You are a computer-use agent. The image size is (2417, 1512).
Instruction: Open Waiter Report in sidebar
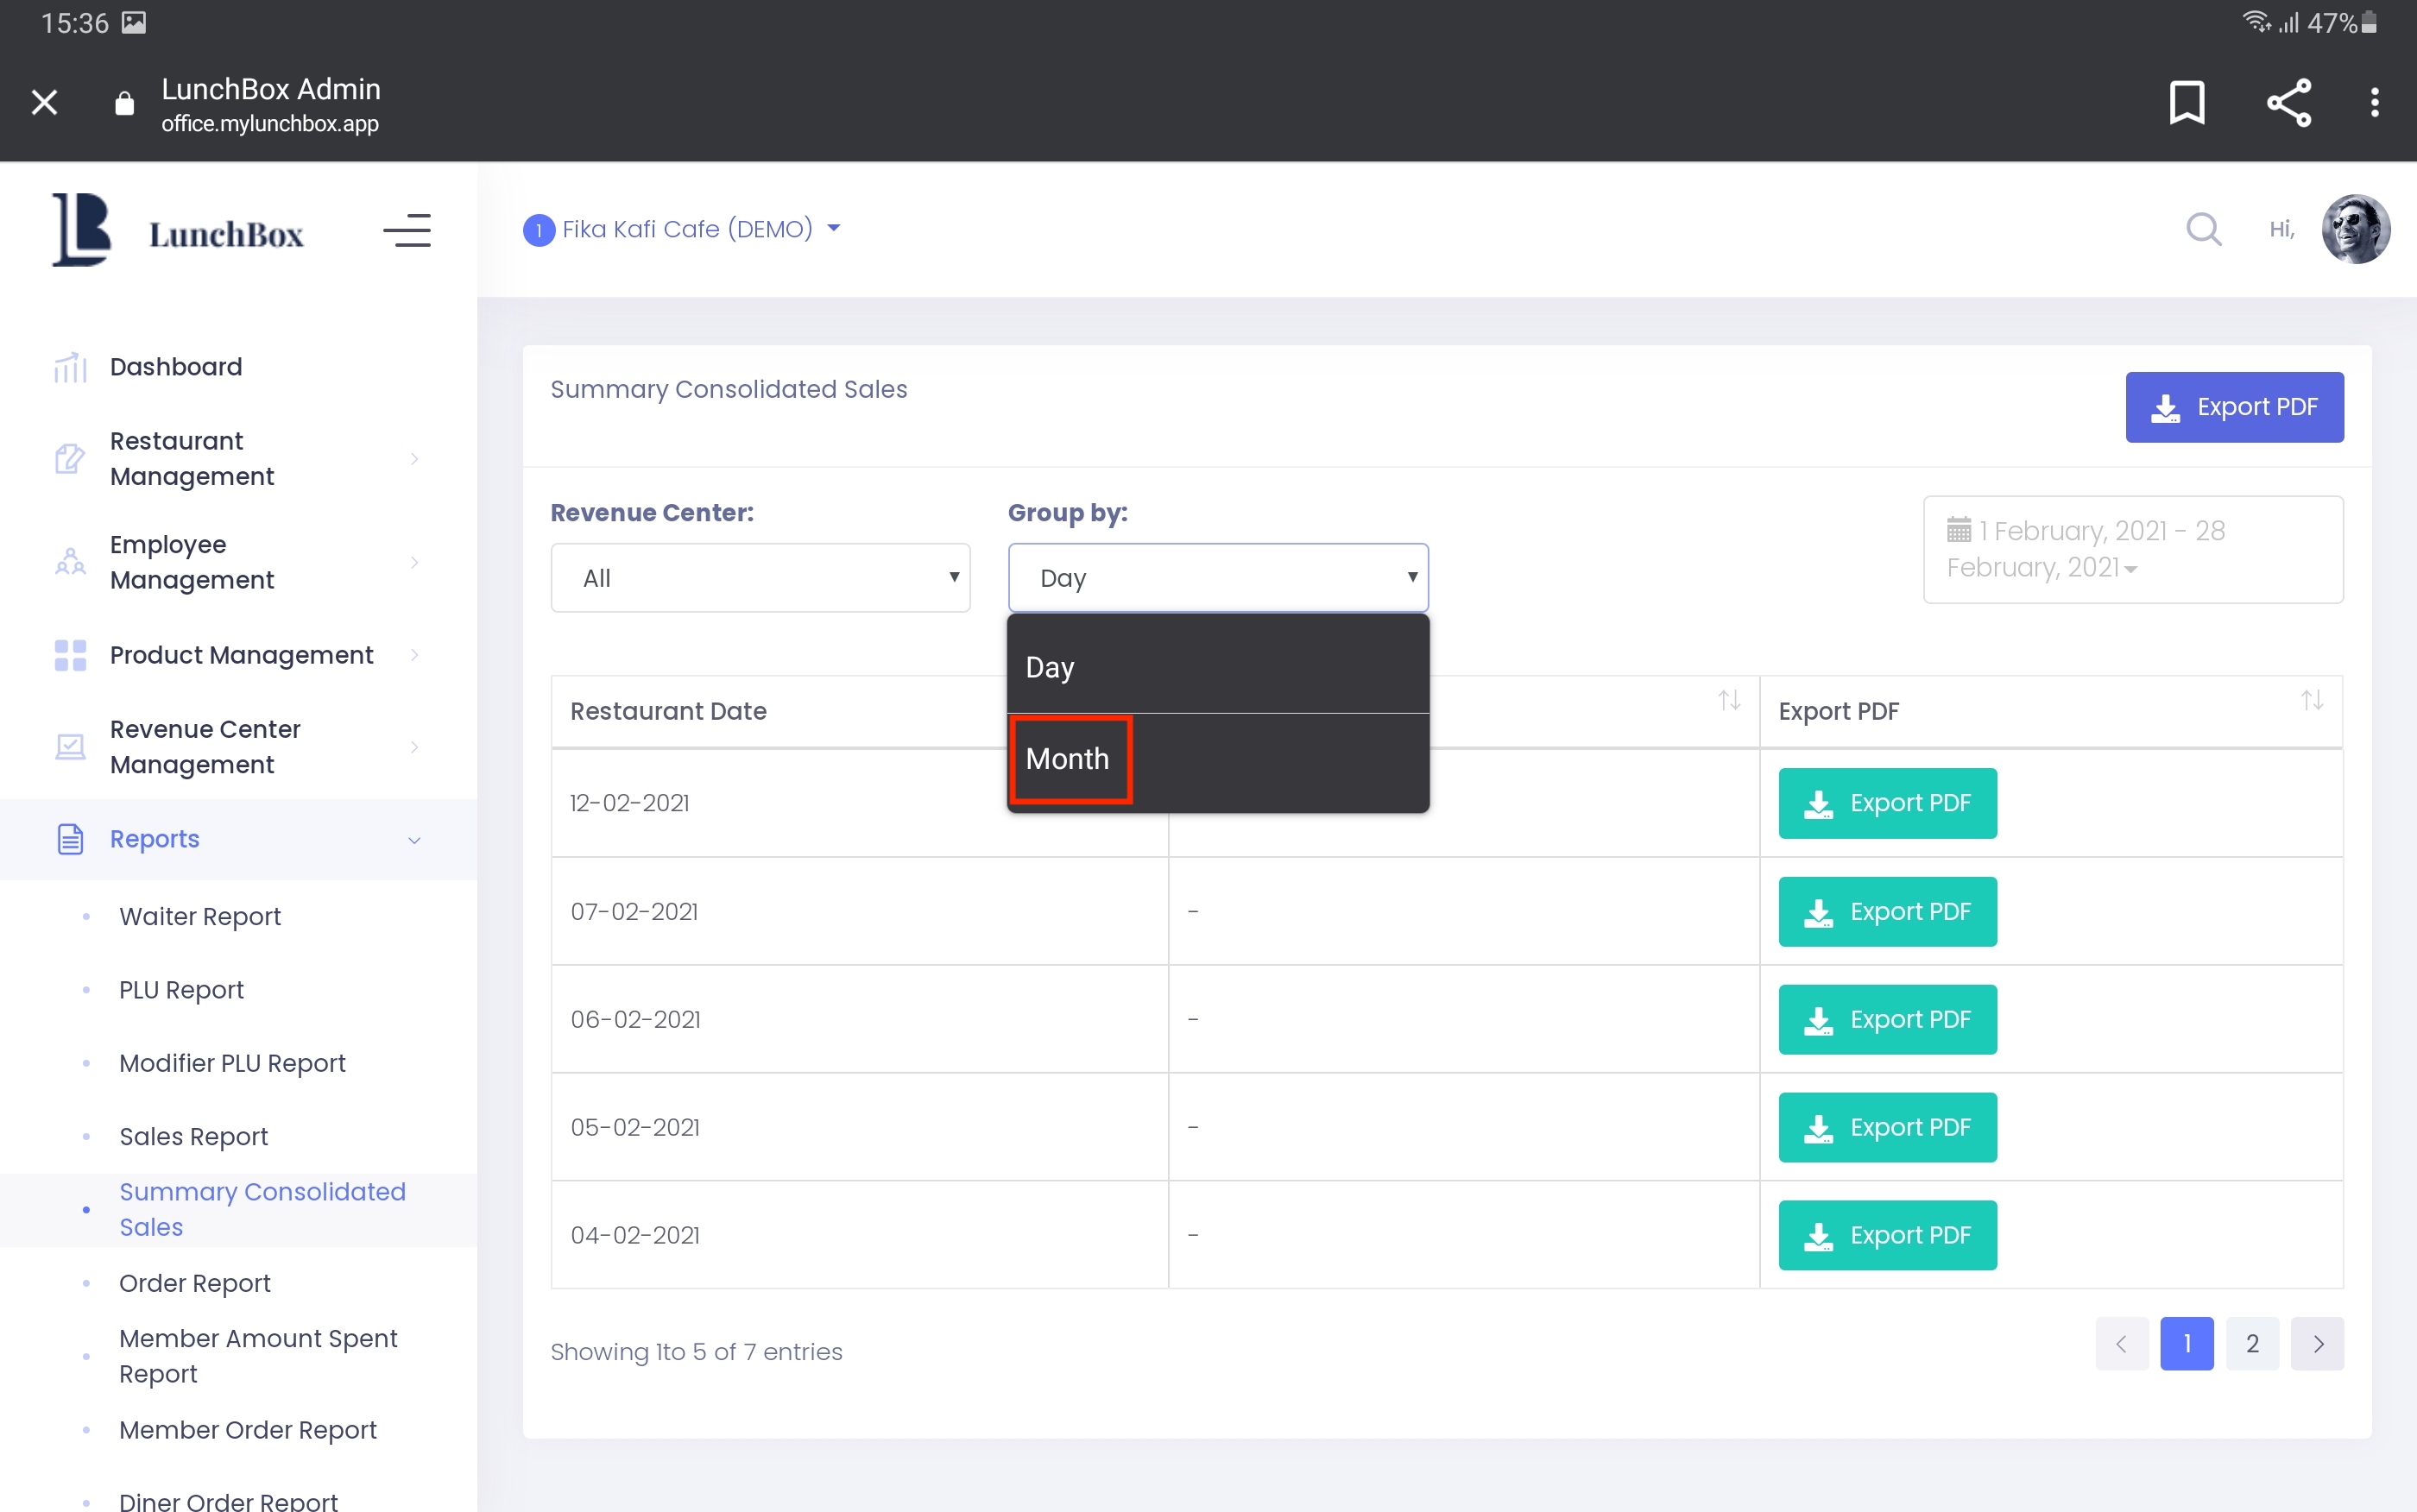pos(200,916)
